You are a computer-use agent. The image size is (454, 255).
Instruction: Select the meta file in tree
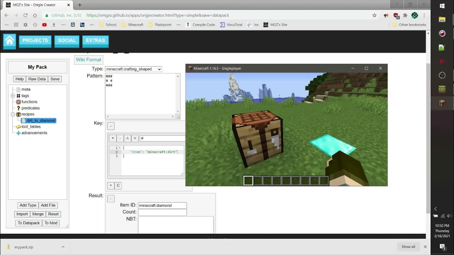tap(26, 89)
